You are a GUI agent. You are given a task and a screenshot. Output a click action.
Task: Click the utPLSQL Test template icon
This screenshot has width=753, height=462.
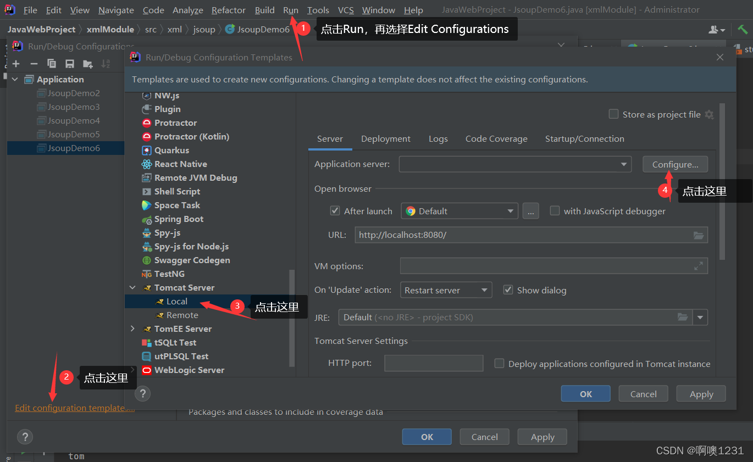(x=146, y=357)
